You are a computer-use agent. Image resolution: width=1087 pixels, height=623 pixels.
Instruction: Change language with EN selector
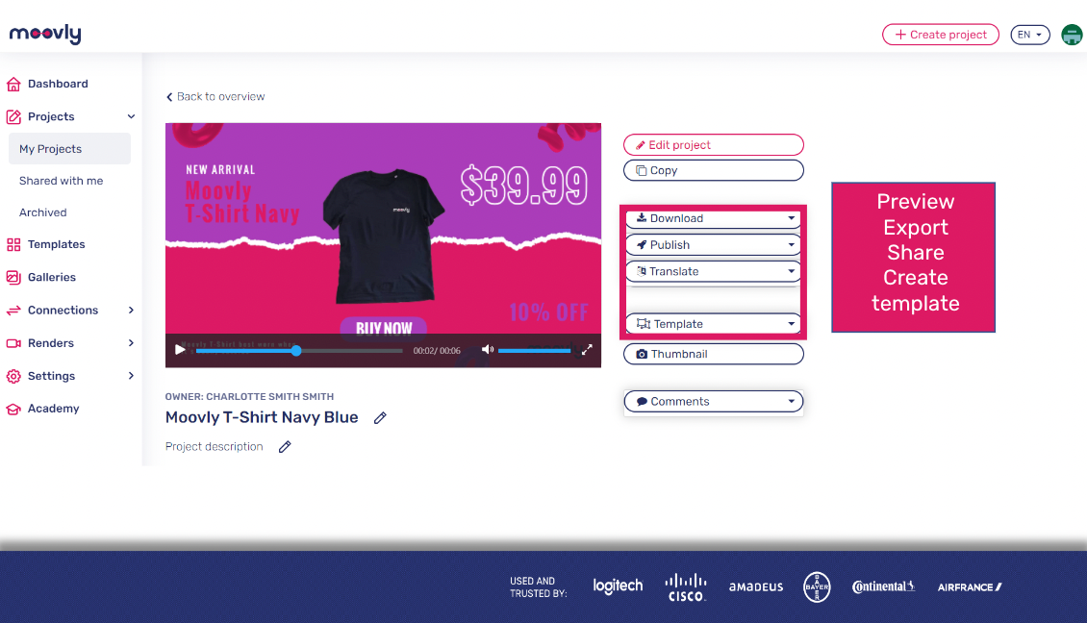click(x=1029, y=35)
